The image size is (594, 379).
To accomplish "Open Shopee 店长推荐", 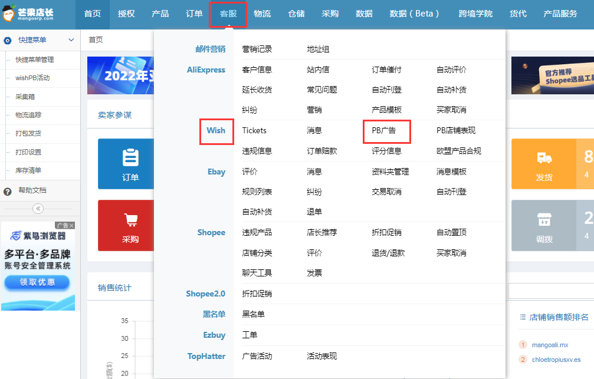I will pos(321,232).
